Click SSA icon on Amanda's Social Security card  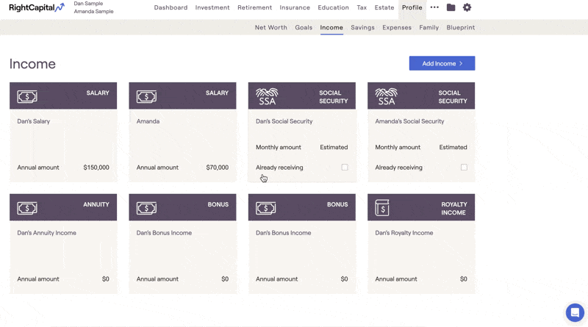click(387, 96)
